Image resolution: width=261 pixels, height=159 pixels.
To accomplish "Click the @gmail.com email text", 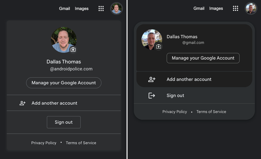I will tap(193, 43).
